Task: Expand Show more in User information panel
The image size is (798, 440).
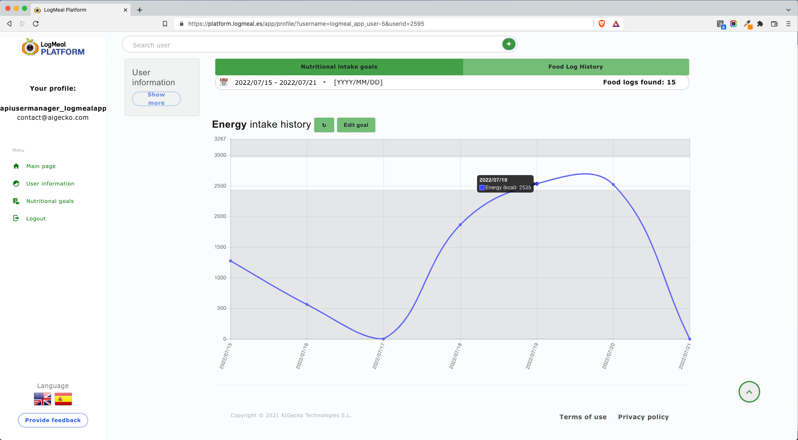Action: [x=156, y=99]
